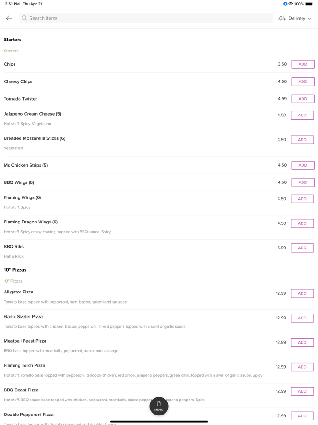Add Tornado Twister to the order
The width and height of the screenshot is (318, 425).
click(x=303, y=99)
